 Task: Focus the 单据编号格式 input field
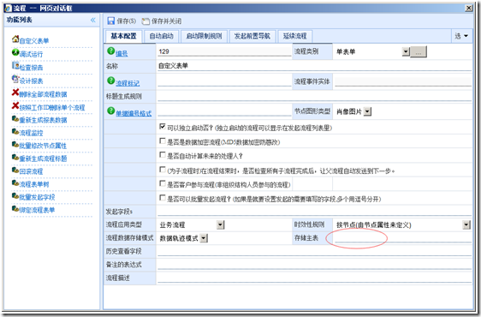click(224, 111)
